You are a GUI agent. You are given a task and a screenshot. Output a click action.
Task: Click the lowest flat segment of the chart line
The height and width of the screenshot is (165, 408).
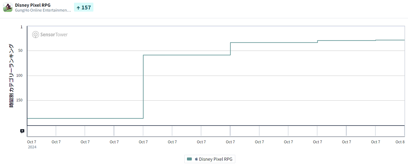coord(85,118)
